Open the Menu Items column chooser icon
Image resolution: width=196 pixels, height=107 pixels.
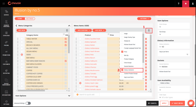coord(149,30)
